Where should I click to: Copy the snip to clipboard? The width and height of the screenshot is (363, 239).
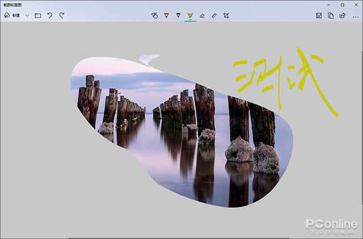coord(331,15)
